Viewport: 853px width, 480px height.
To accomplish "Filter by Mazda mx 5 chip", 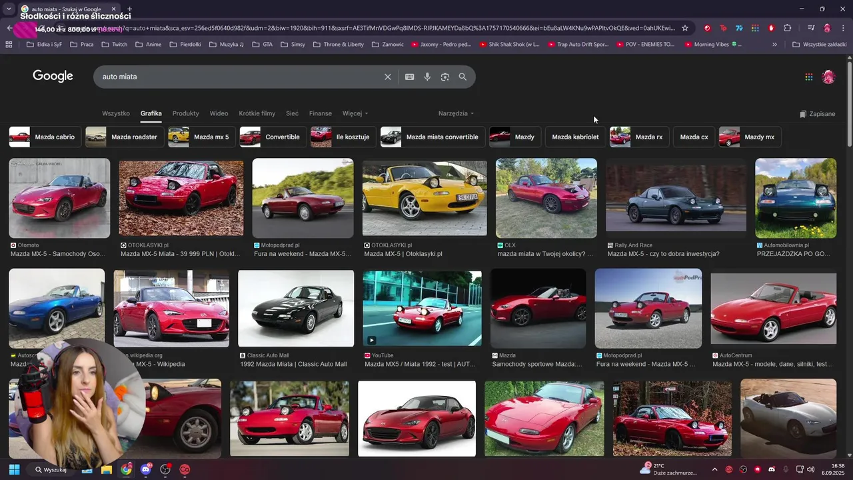I will (202, 137).
